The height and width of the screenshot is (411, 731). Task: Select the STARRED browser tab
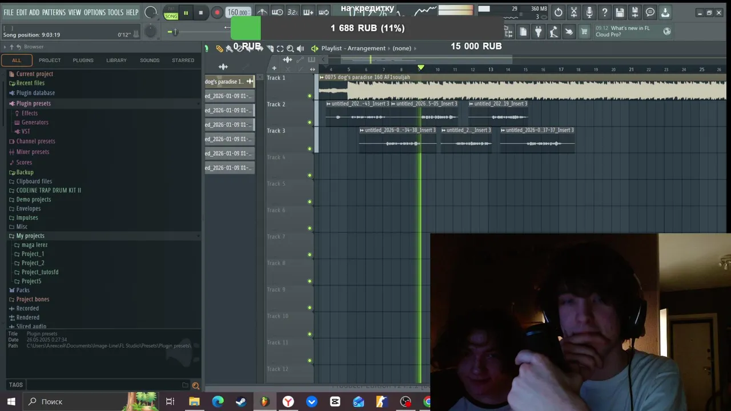point(183,60)
